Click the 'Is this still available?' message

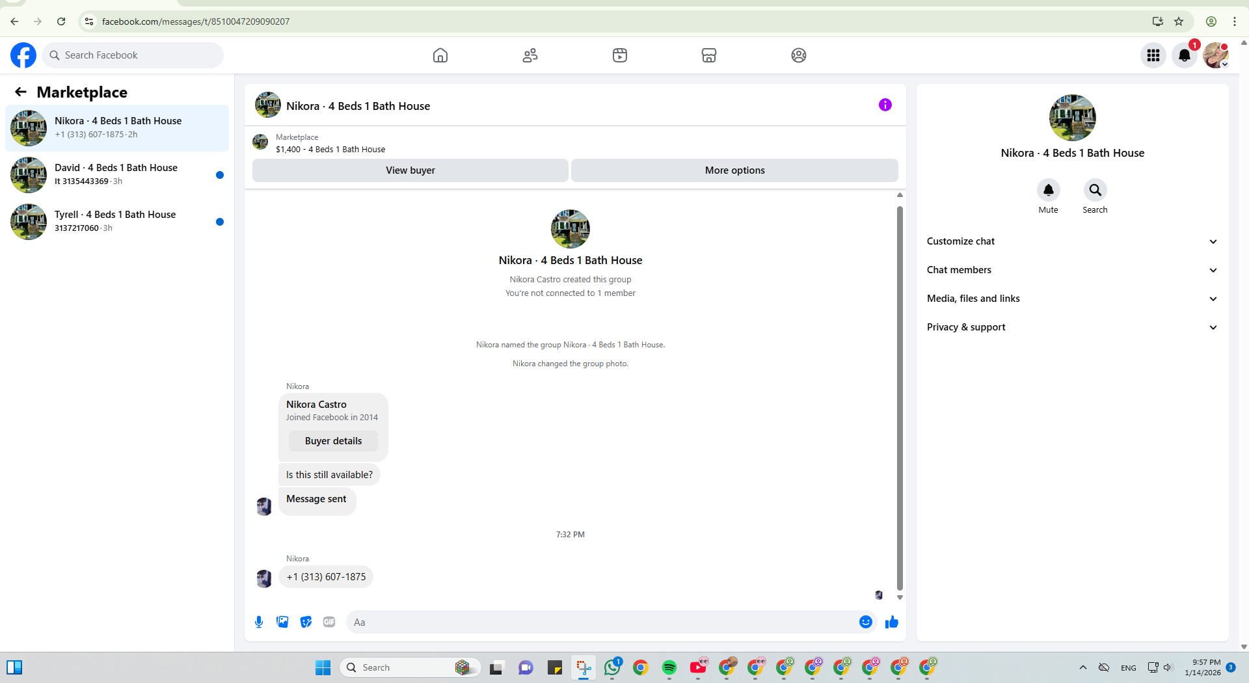tap(329, 475)
